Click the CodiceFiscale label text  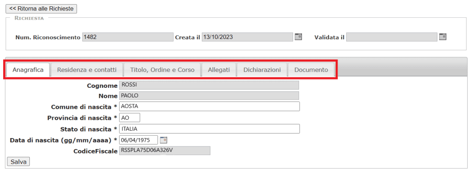point(95,151)
